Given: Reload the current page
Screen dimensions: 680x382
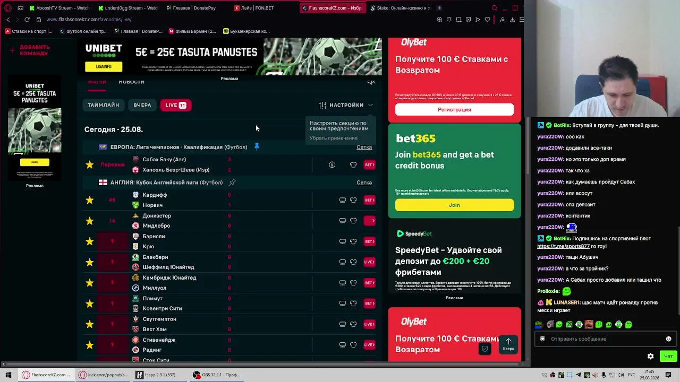Looking at the screenshot, I should 27,20.
